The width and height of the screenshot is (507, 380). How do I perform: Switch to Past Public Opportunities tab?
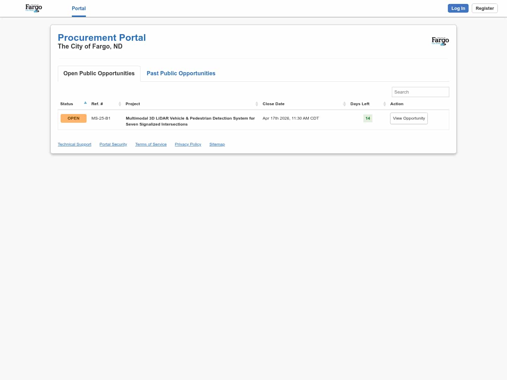click(181, 74)
